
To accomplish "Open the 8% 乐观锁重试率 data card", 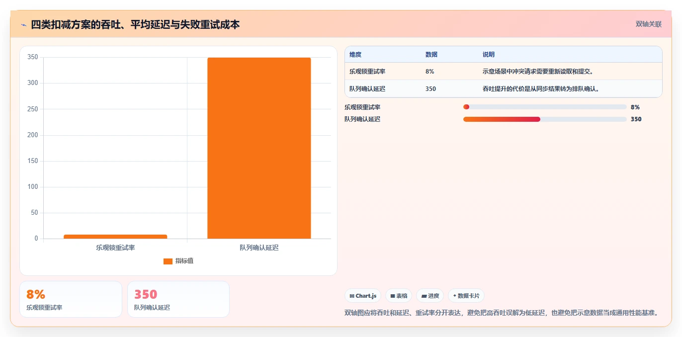I will pos(71,299).
